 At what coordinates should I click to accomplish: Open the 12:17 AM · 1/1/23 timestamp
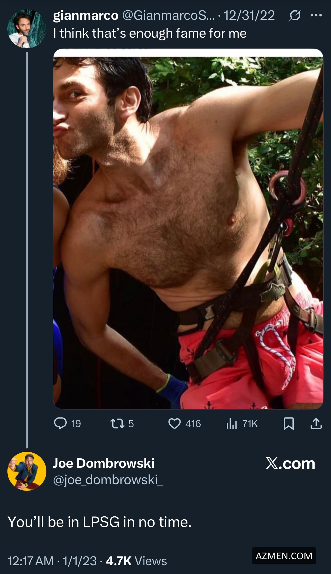(52, 561)
